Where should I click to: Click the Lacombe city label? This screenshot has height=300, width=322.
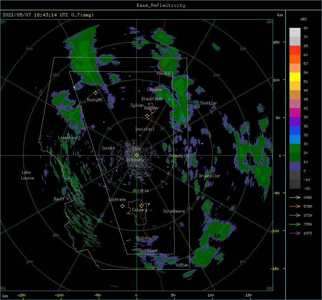point(155,90)
